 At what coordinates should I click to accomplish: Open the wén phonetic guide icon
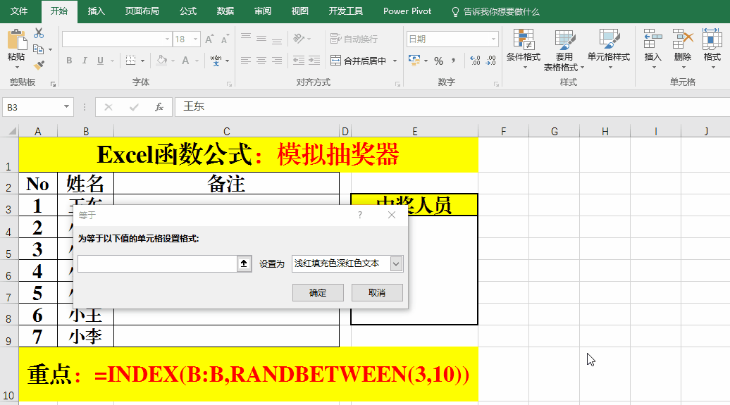click(x=216, y=61)
